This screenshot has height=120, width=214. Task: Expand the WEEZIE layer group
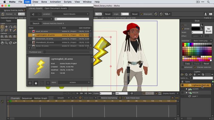point(187,93)
